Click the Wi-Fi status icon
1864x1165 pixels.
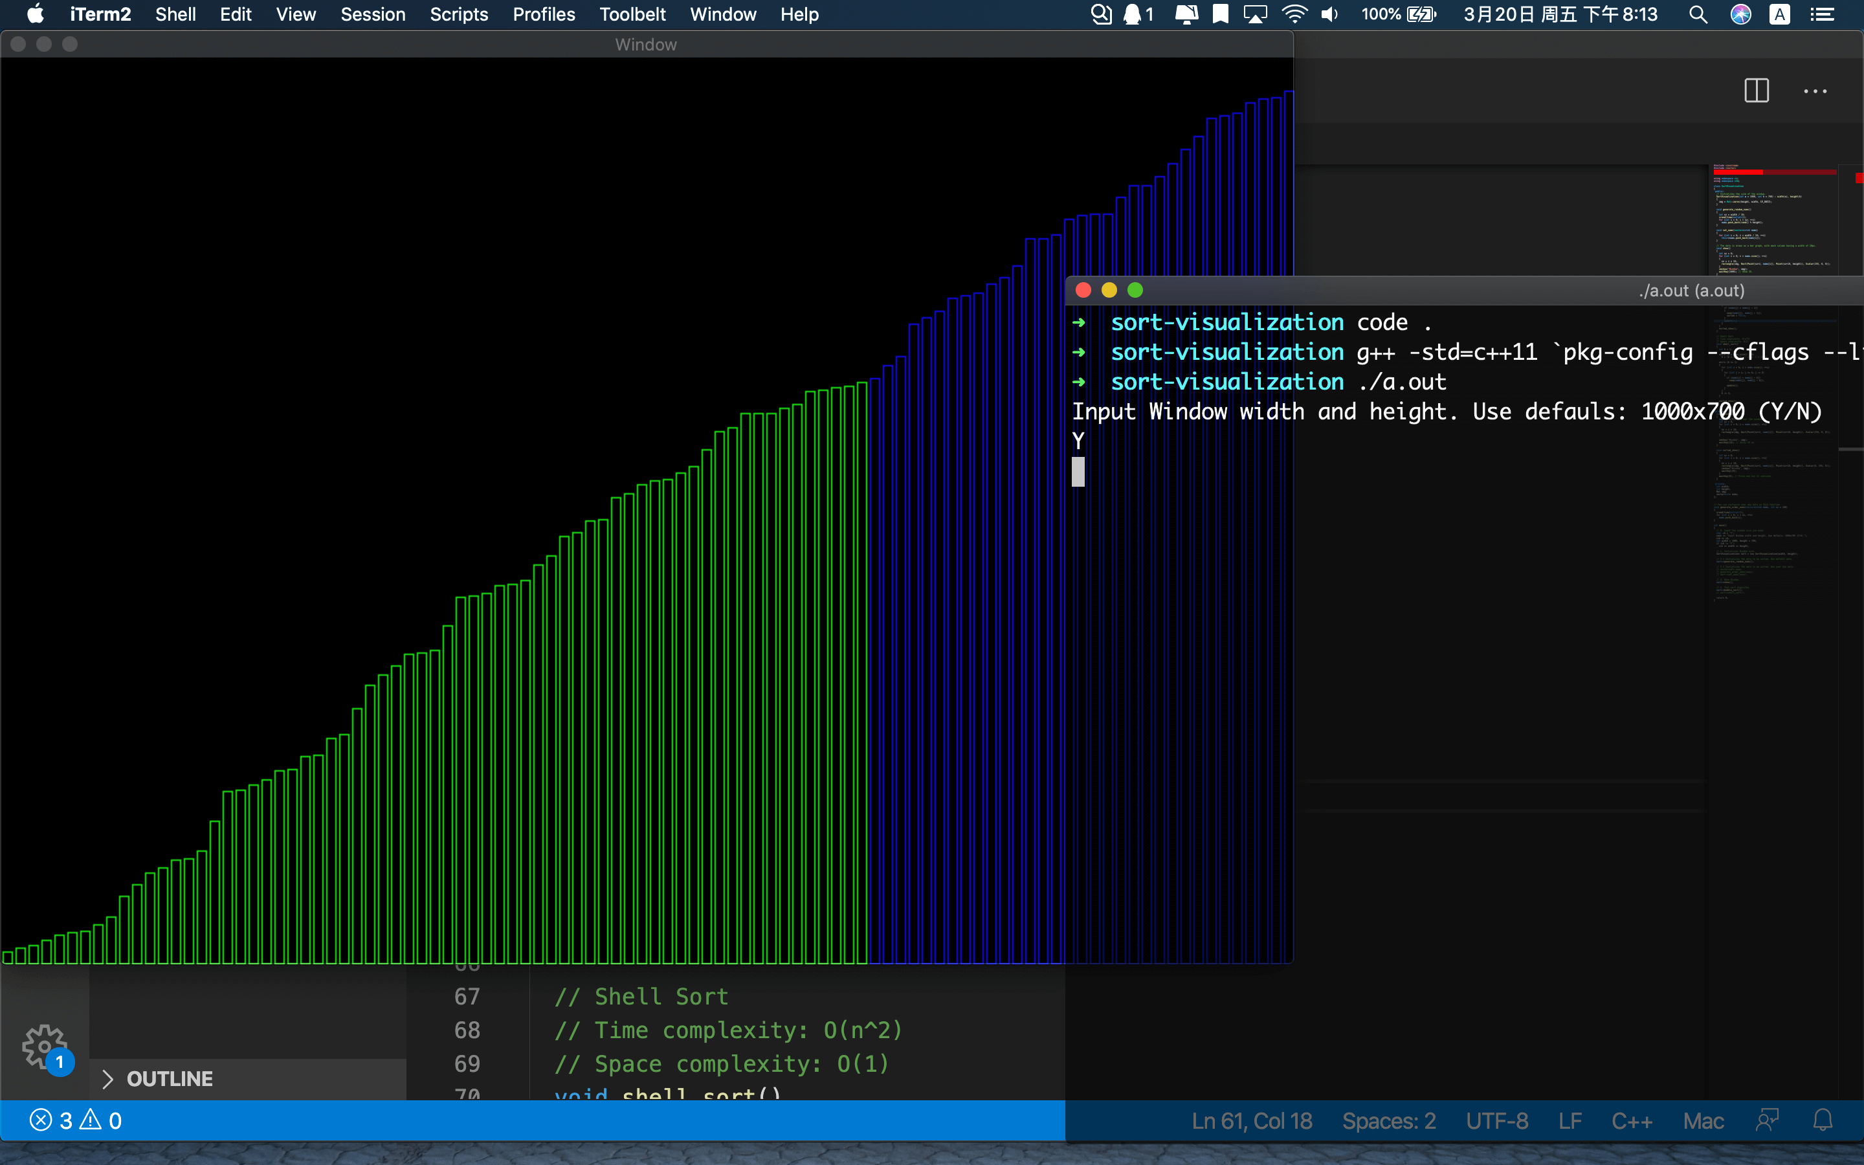tap(1294, 14)
